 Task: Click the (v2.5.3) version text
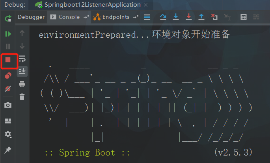[233, 152]
